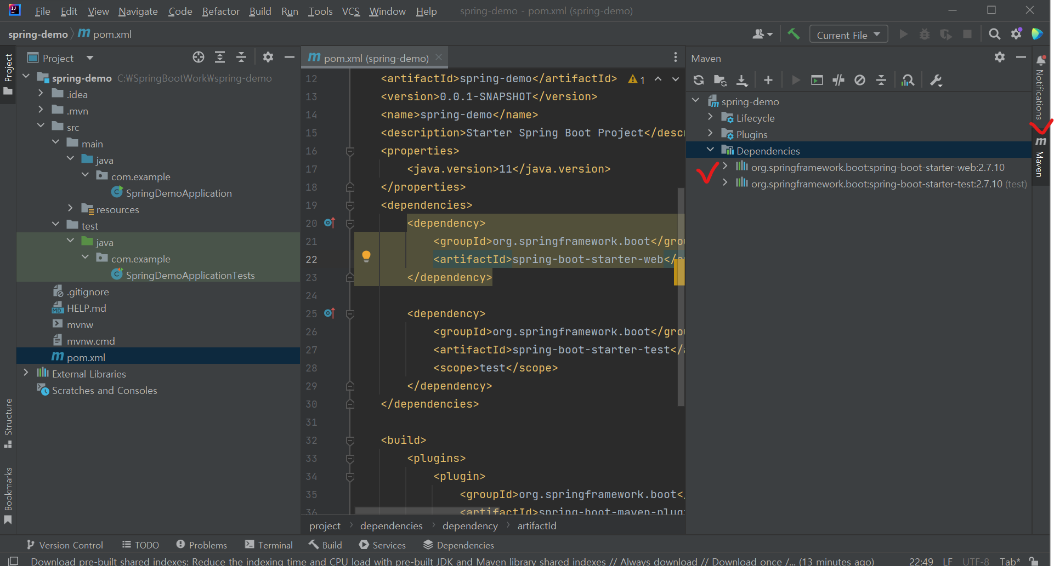
Task: Collapse all in Project panel
Action: [x=241, y=57]
